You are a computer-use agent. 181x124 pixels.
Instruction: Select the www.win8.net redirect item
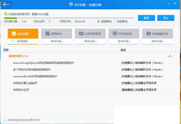pyautogui.click(x=35, y=76)
